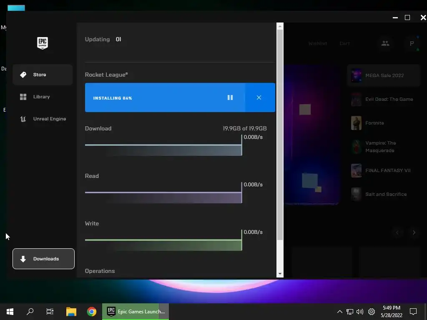Select the Fortnite entry
427x320 pixels.
click(x=384, y=123)
